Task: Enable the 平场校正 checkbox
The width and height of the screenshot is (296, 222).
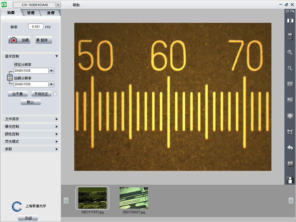Action: click(55, 94)
